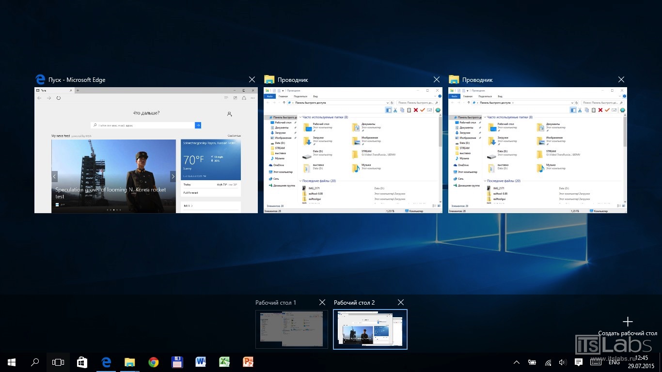Expand hidden system tray icons chevron
Screen dimensions: 662x372
pyautogui.click(x=517, y=362)
